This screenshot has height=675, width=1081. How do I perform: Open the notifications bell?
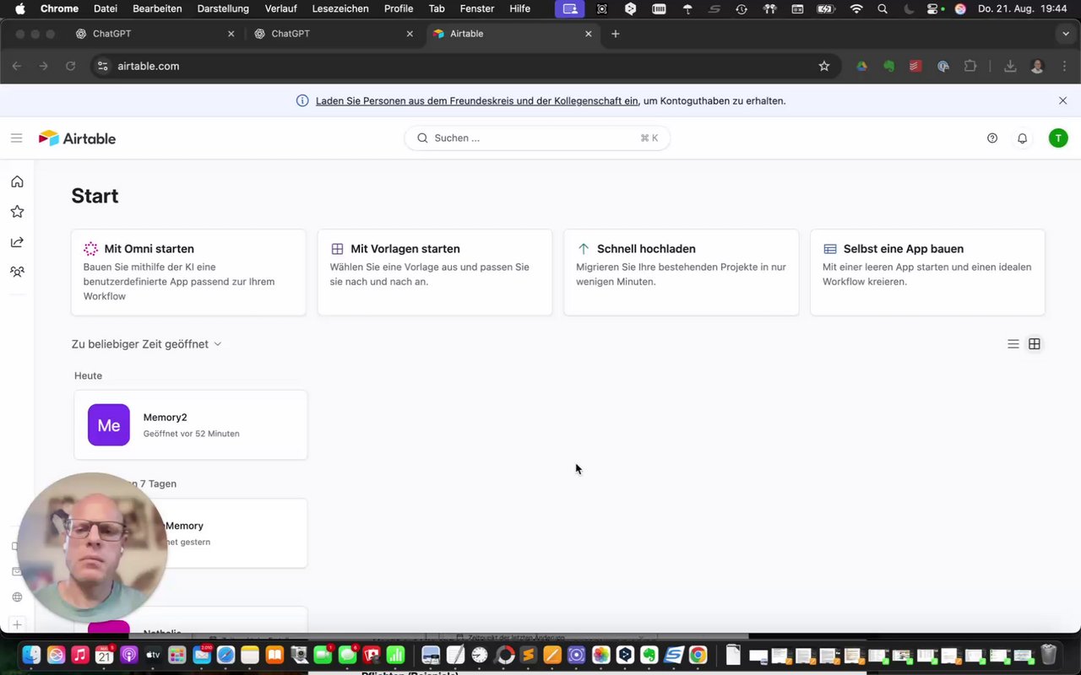coord(1022,138)
